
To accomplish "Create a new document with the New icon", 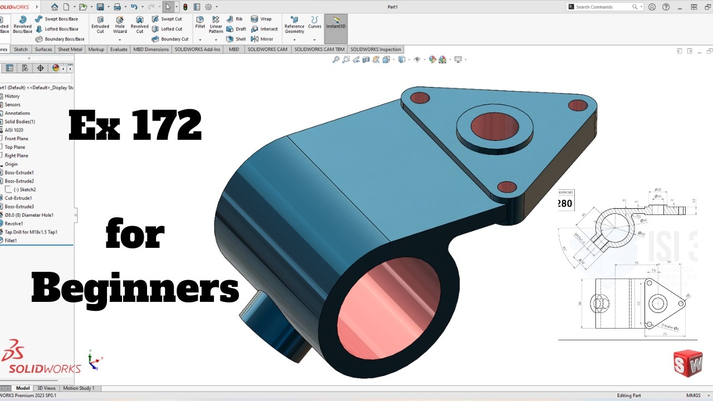I will [x=66, y=7].
